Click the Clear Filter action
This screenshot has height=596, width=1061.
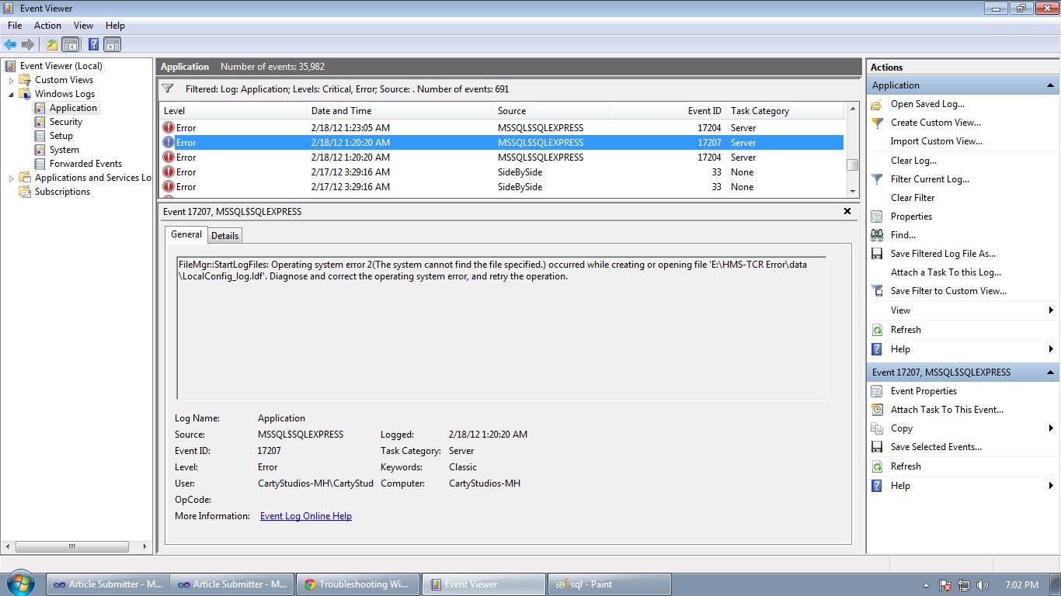(913, 198)
